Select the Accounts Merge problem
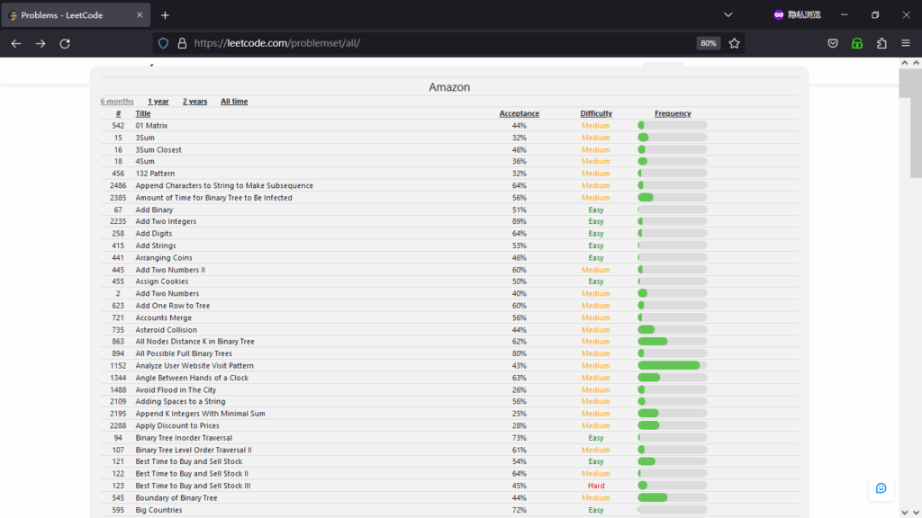This screenshot has width=922, height=518. click(164, 317)
